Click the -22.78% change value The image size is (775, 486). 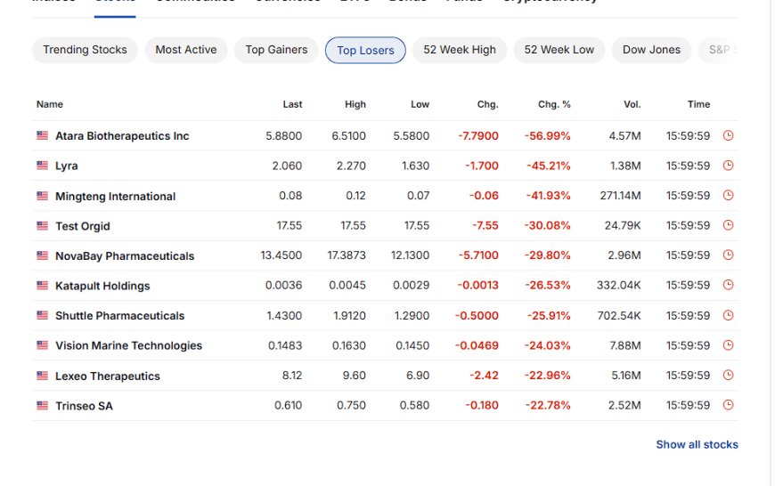tap(547, 406)
